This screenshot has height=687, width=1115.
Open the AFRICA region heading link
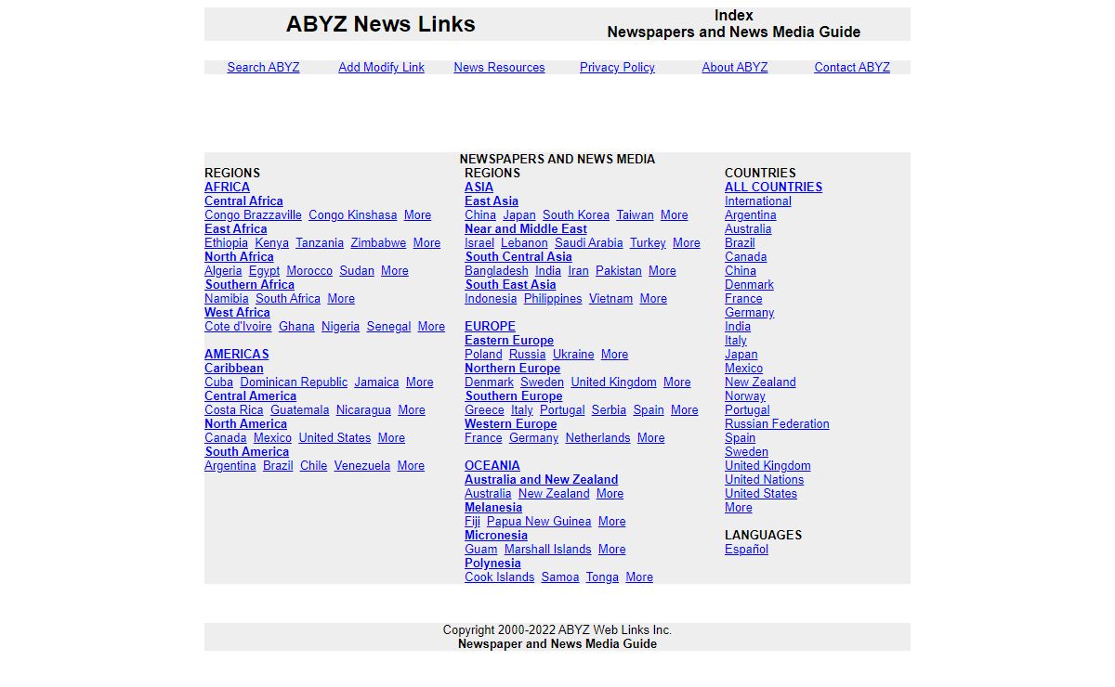(227, 187)
